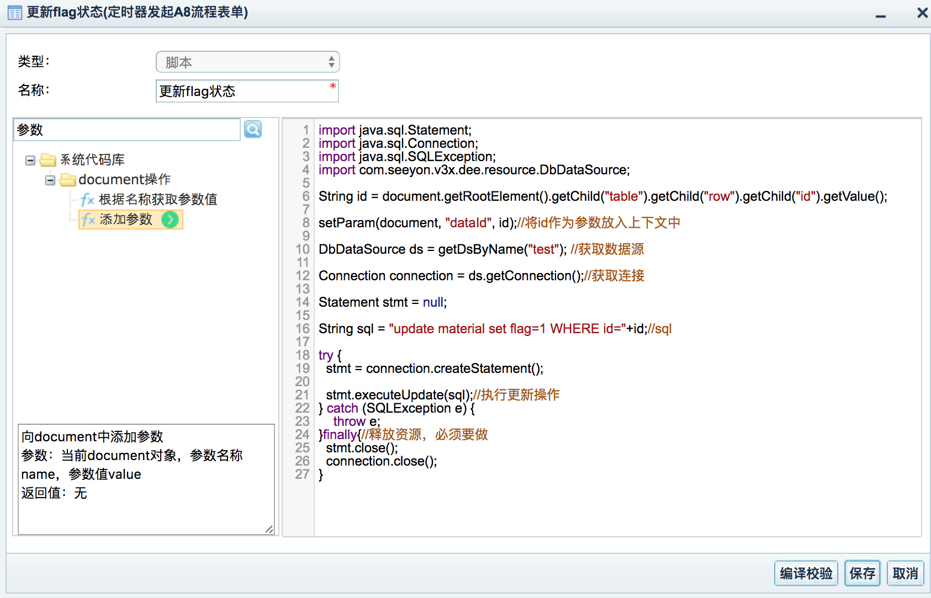Image resolution: width=931 pixels, height=598 pixels.
Task: Click the fx icon beside 根据名称获取参数值
Action: pos(87,200)
